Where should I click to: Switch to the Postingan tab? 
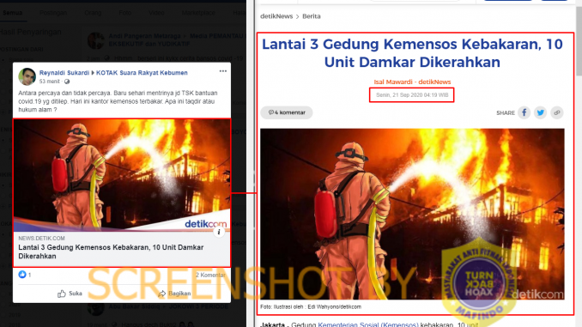click(x=53, y=13)
